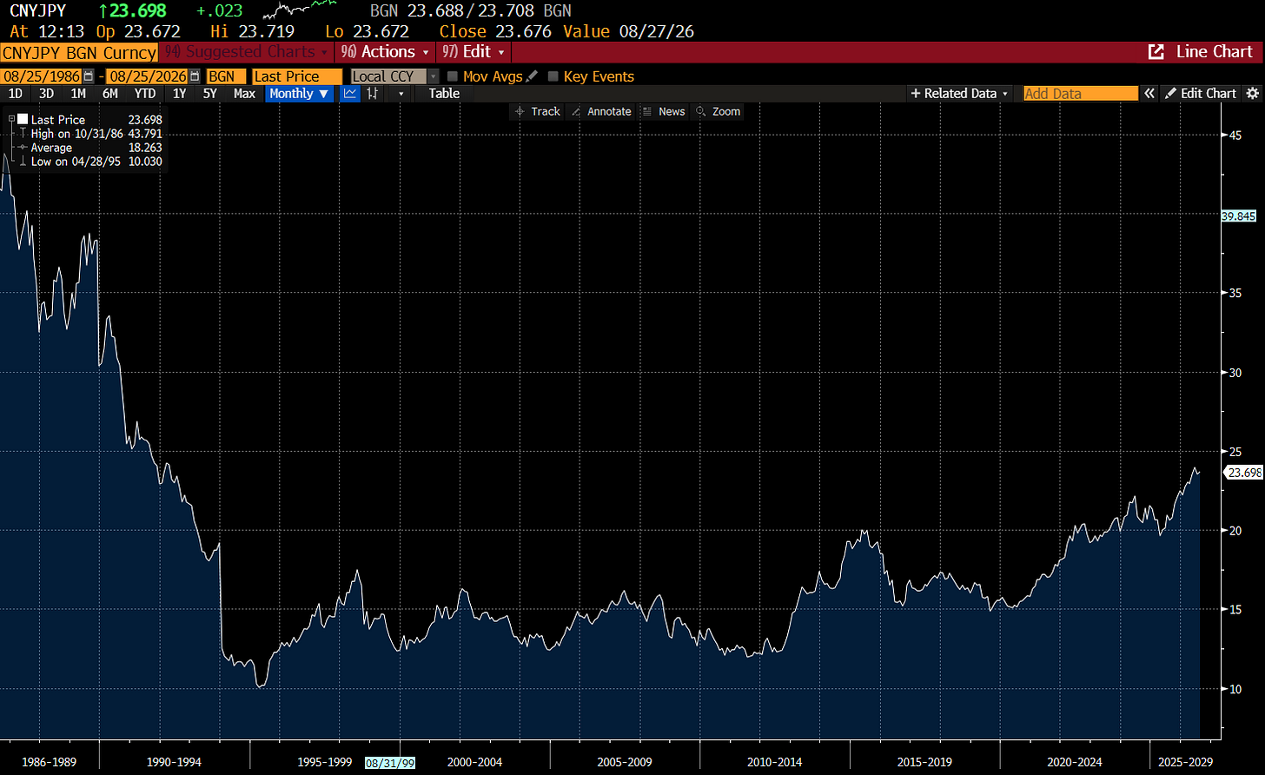Select the 1M range tab
This screenshot has height=775, width=1265.
coord(78,93)
